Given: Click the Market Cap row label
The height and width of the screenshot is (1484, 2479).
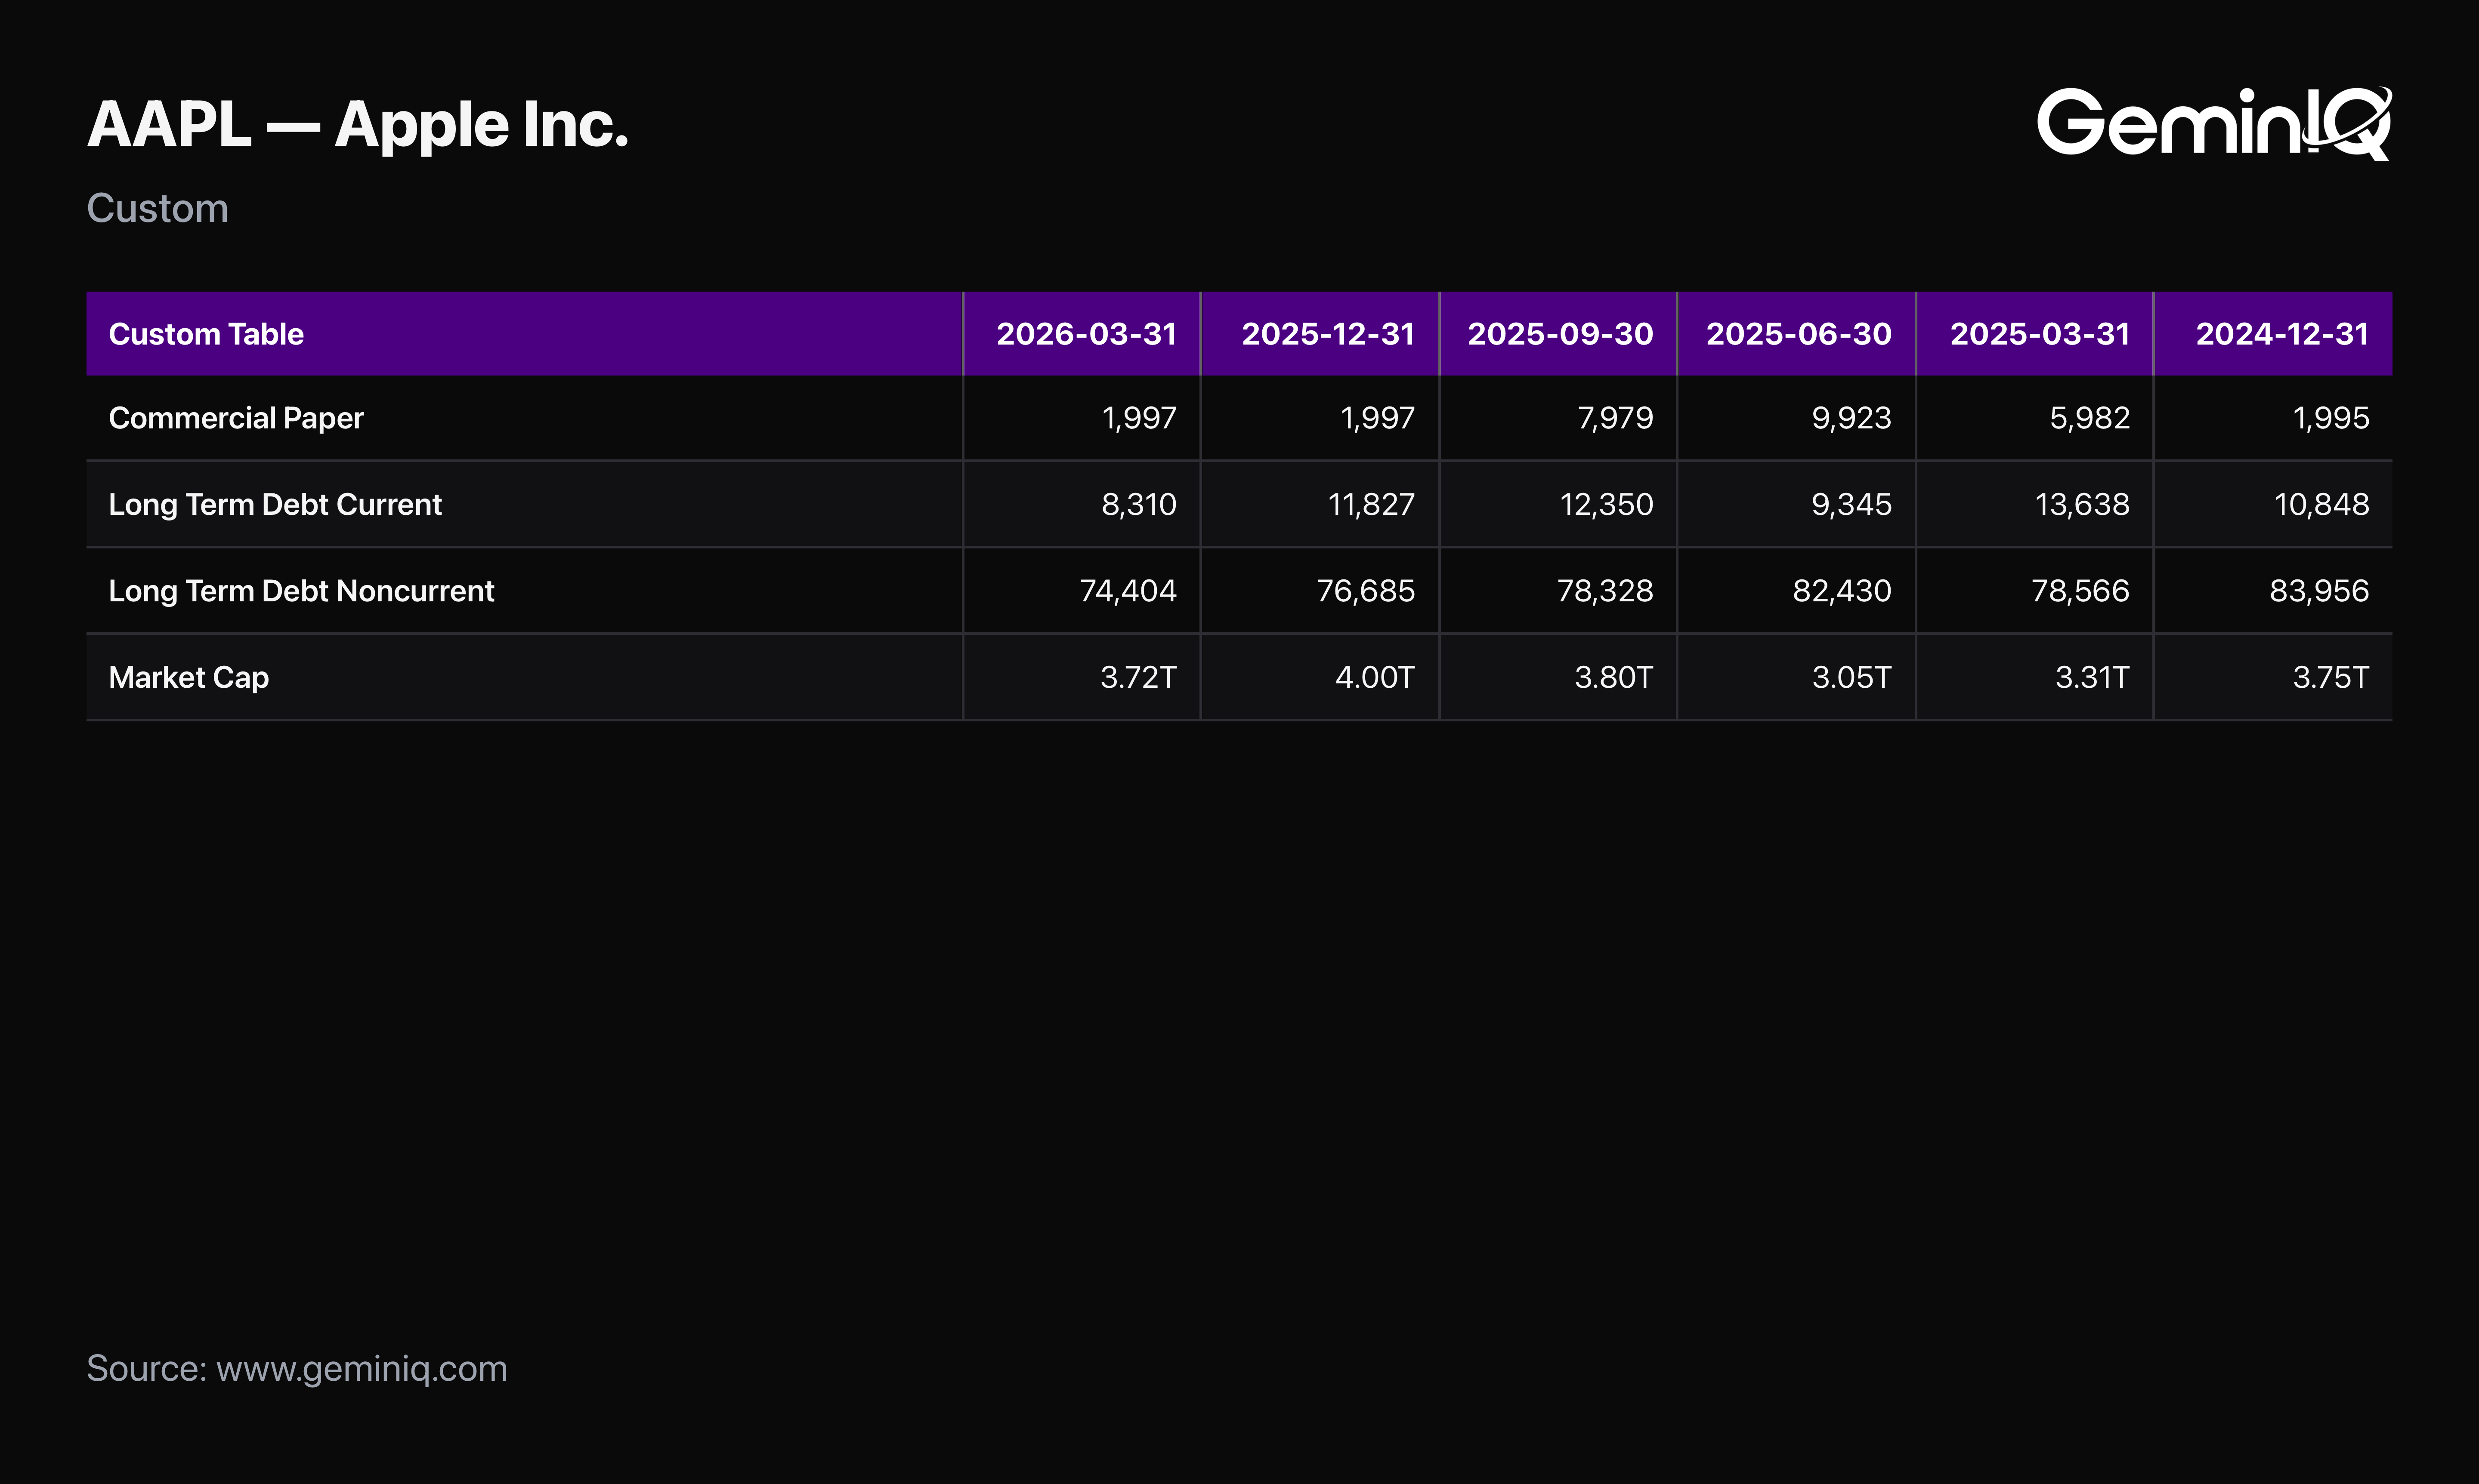Looking at the screenshot, I should [189, 677].
